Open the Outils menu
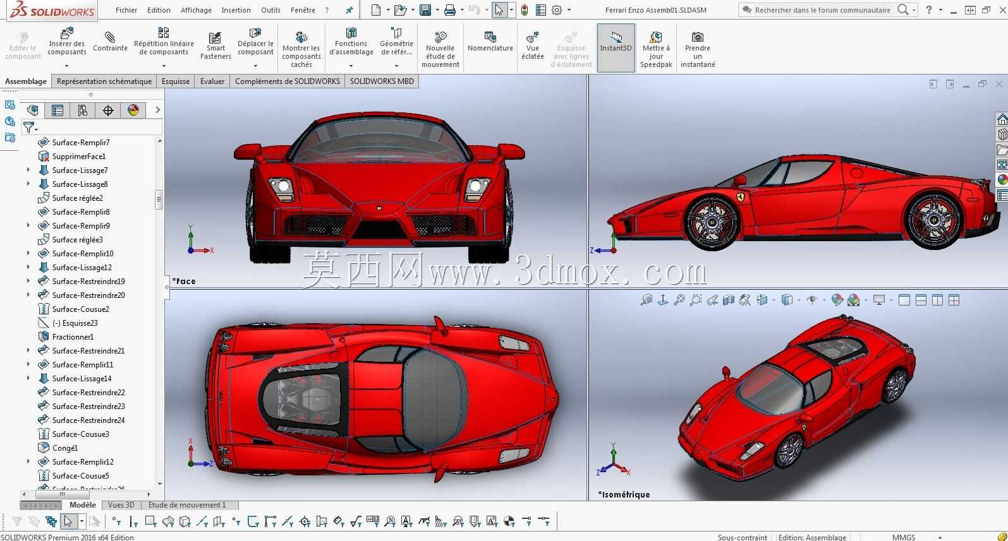The height and width of the screenshot is (541, 1008). [270, 10]
